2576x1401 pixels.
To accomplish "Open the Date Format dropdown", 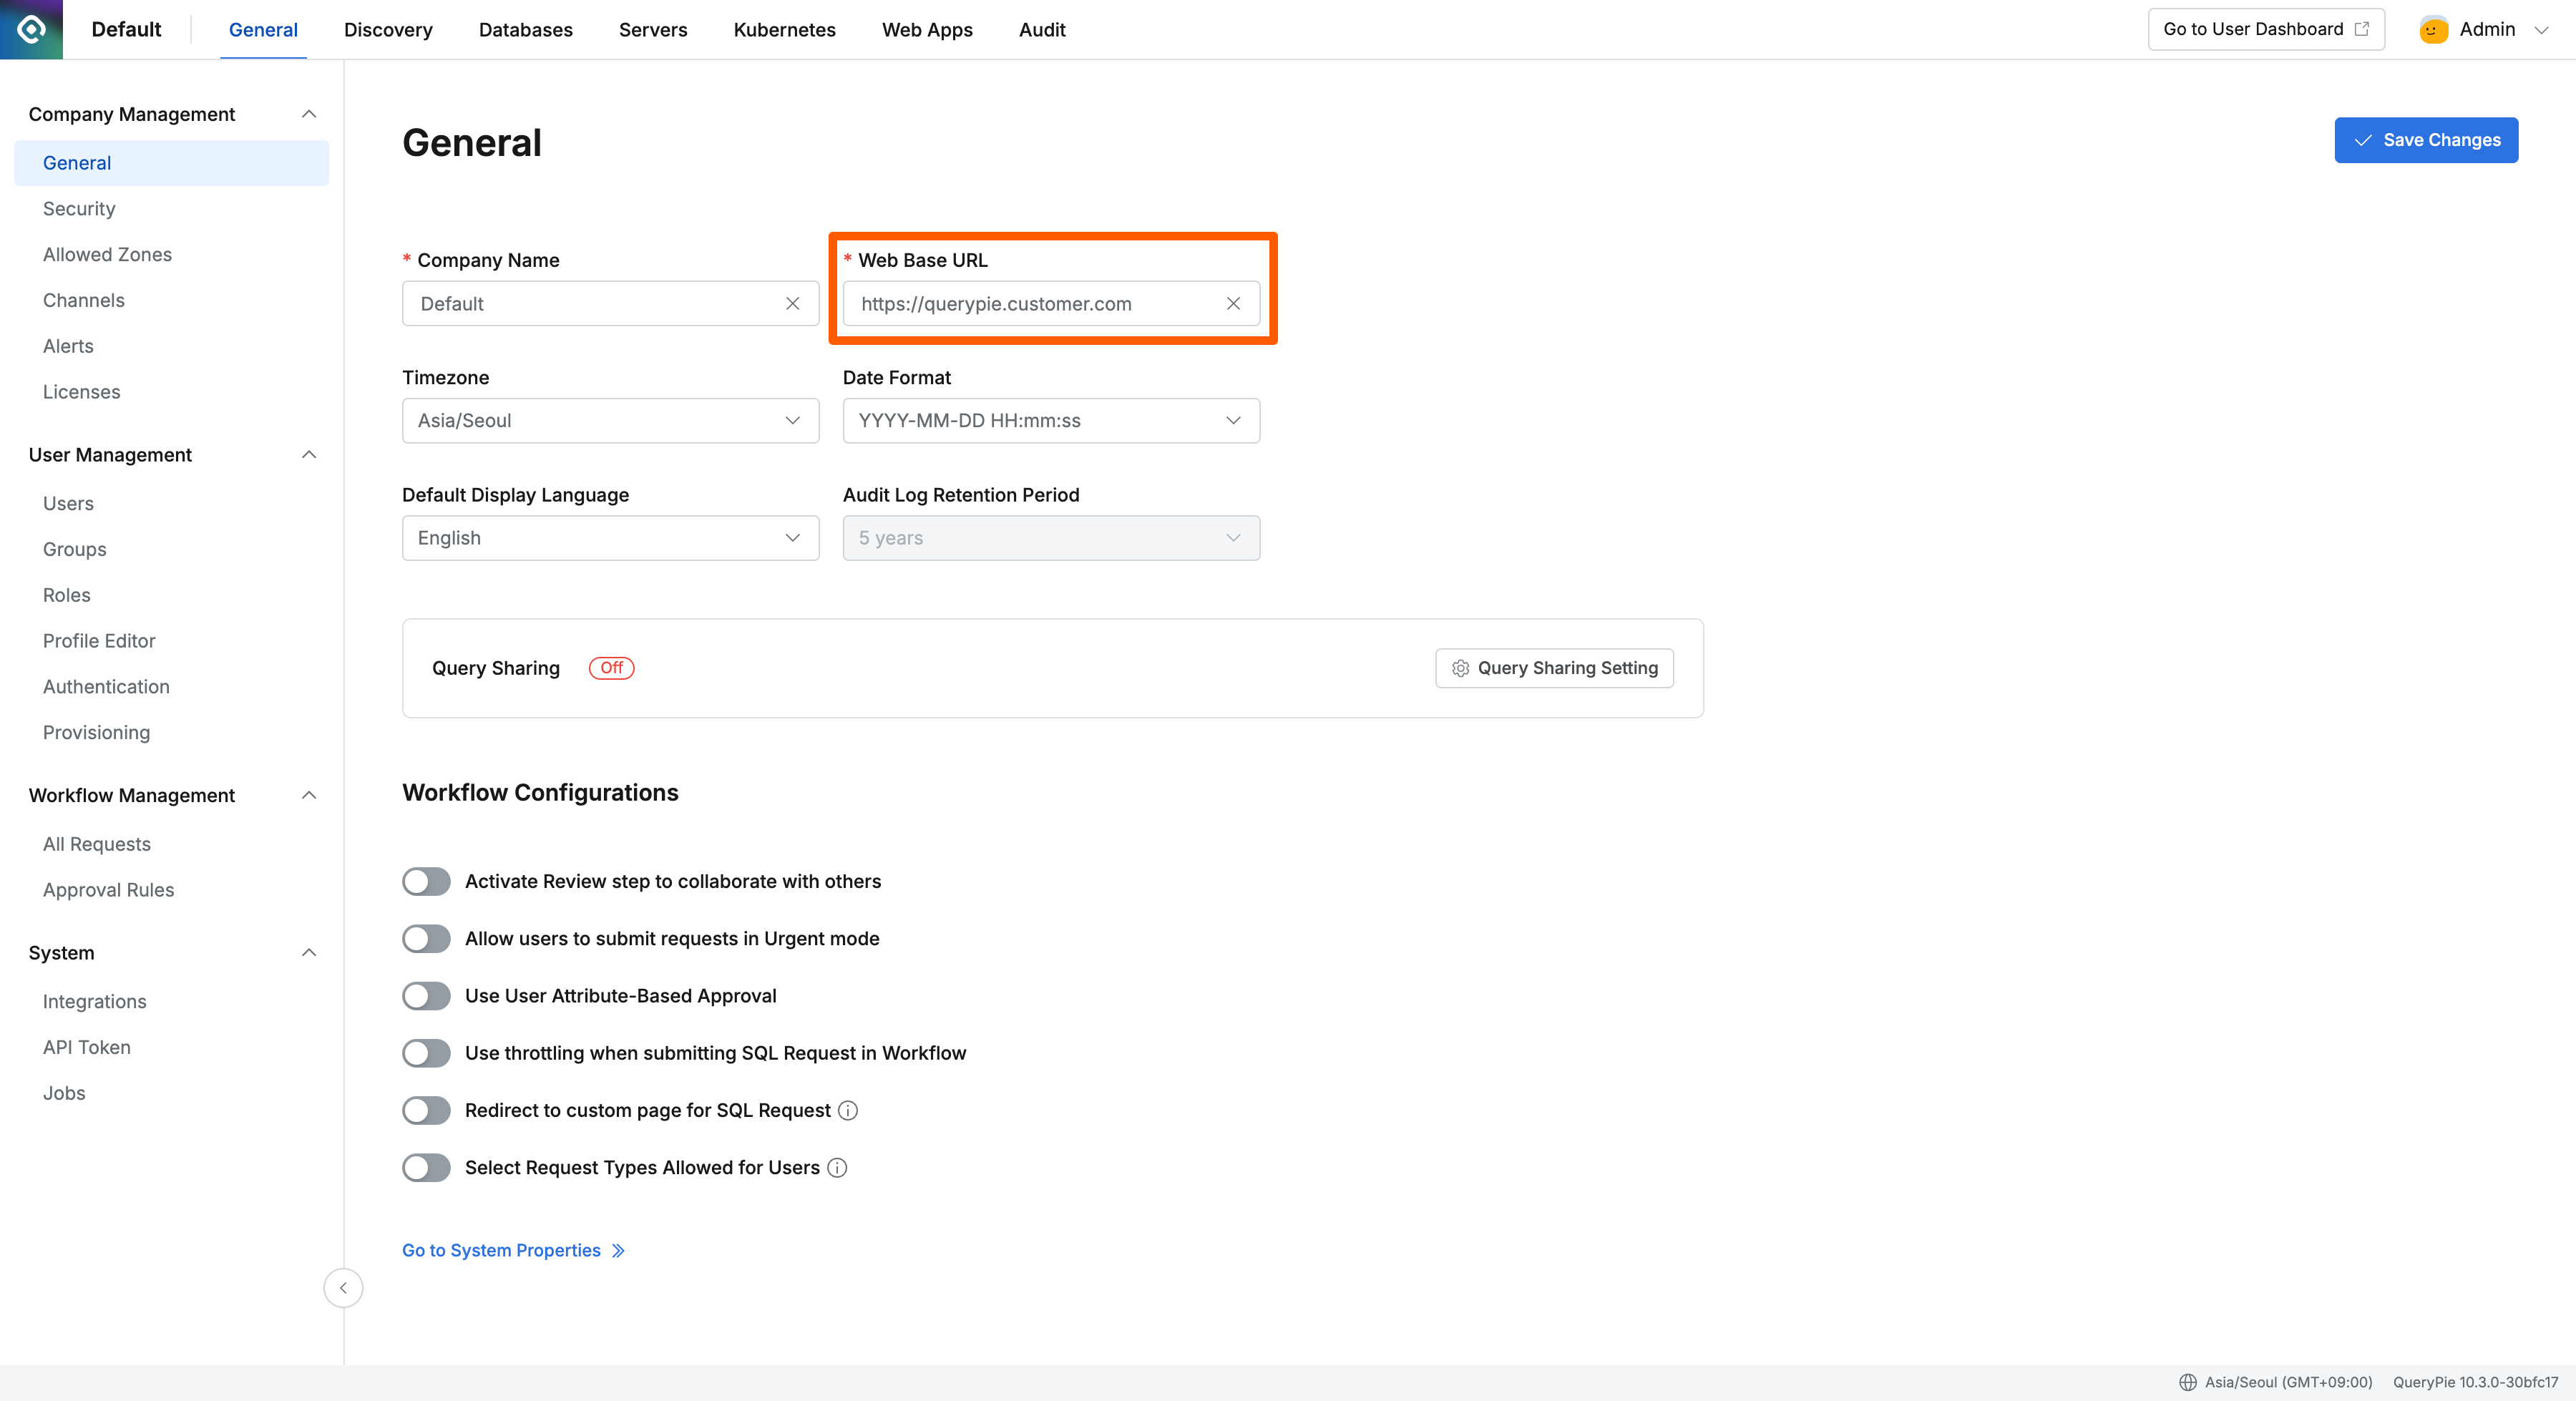I will (1051, 420).
